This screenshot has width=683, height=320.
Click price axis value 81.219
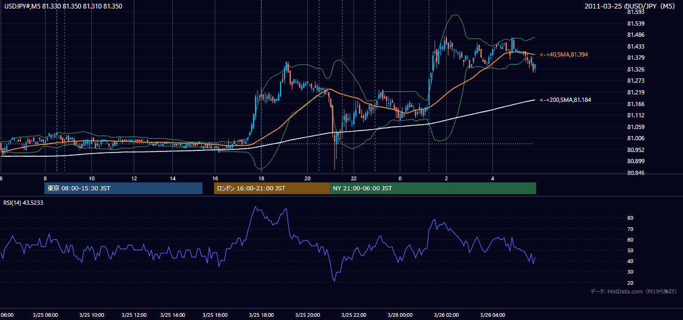click(635, 92)
